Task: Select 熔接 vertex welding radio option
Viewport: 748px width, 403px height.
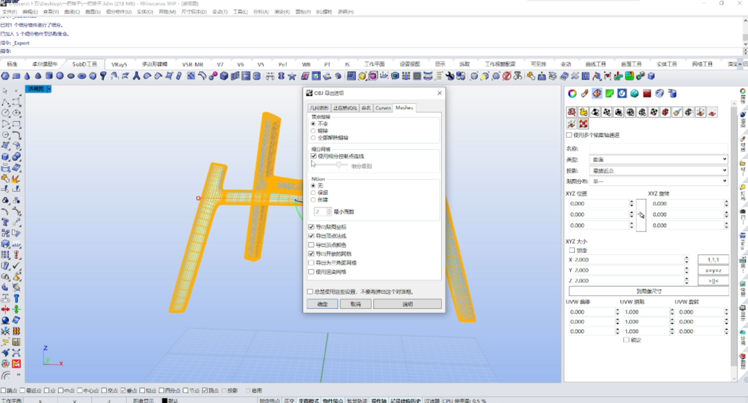Action: (x=314, y=131)
